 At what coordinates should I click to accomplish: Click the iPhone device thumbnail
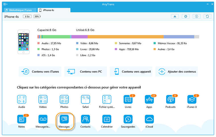pyautogui.click(x=24, y=42)
